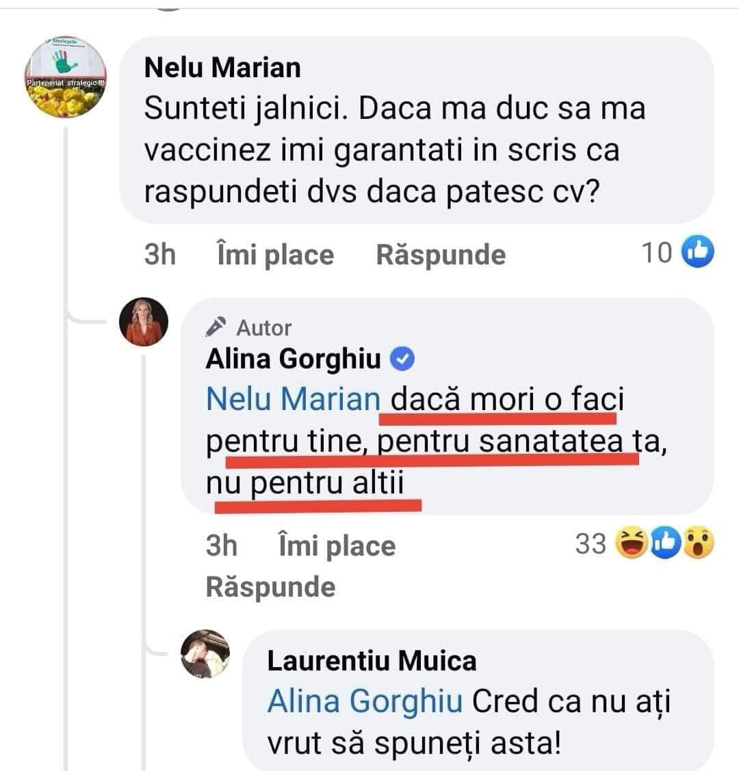739x771 pixels.
Task: Click the pen icon next to Autor
Action: click(217, 327)
